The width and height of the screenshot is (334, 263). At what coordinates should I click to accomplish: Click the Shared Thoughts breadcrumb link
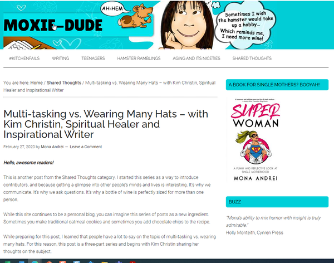tap(64, 83)
